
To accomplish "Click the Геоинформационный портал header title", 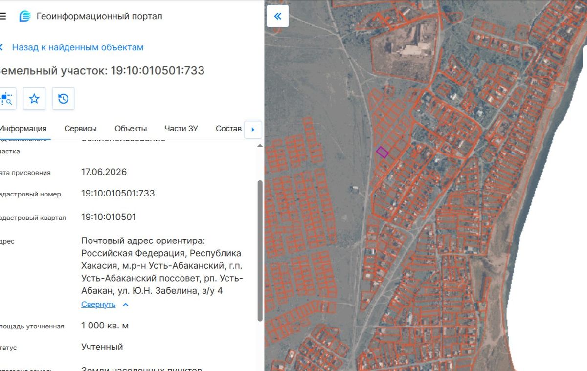I will (x=99, y=16).
